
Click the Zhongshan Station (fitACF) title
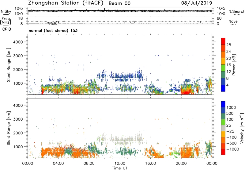pos(66,3)
